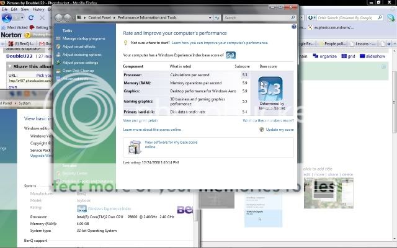Click 'Learn how you can improve' link
Image resolution: width=397 pixels, height=248 pixels.
[220, 43]
